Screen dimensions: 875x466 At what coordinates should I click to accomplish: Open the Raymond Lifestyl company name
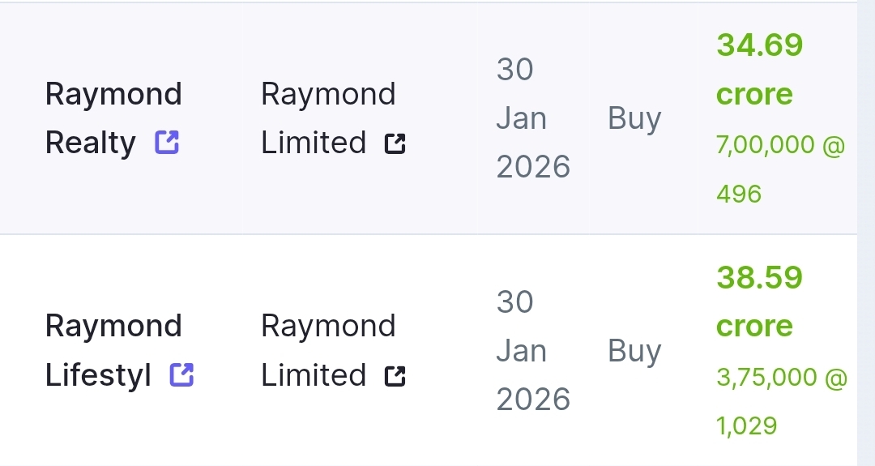(x=113, y=350)
